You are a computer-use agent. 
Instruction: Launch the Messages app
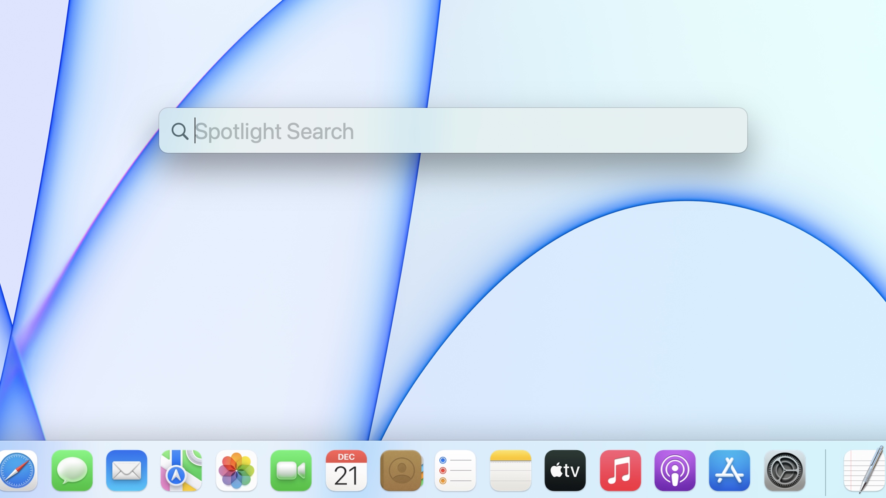[x=72, y=470]
